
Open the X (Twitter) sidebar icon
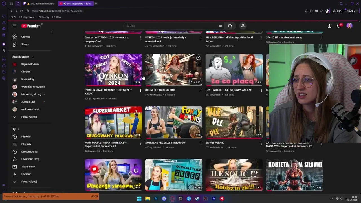[x=4, y=50]
